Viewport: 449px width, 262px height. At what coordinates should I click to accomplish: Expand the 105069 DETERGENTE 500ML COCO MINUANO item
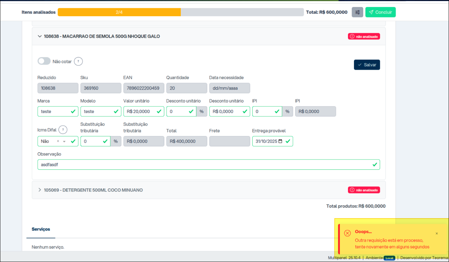tap(40, 190)
